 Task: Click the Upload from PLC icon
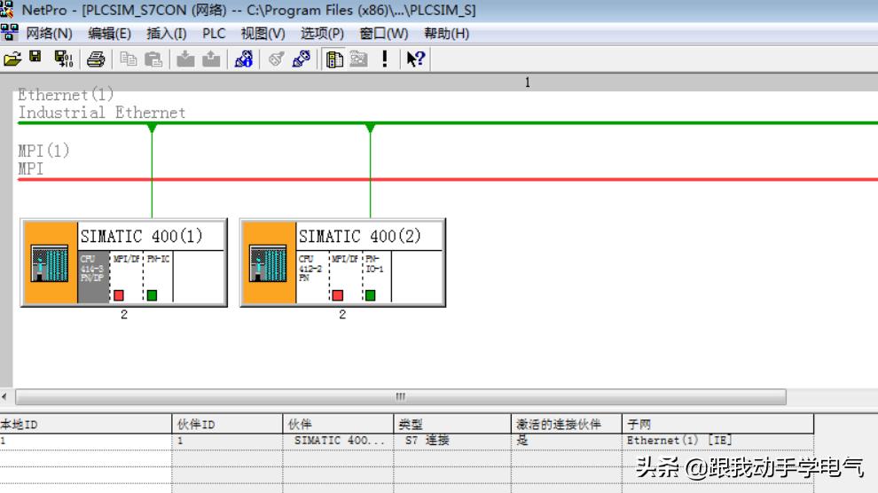point(211,59)
